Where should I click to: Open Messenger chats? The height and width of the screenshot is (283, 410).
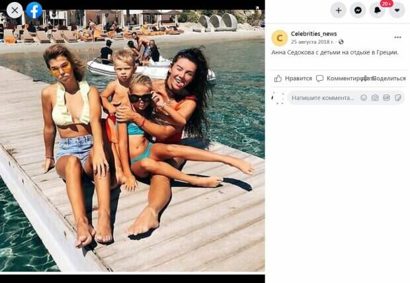point(358,10)
